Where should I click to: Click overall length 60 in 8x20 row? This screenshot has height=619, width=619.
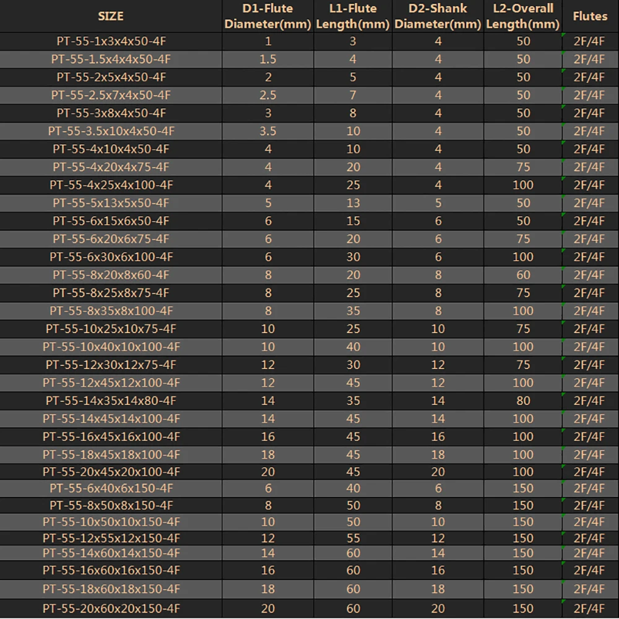523,275
